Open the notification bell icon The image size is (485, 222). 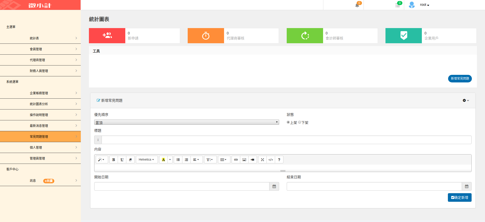[357, 5]
